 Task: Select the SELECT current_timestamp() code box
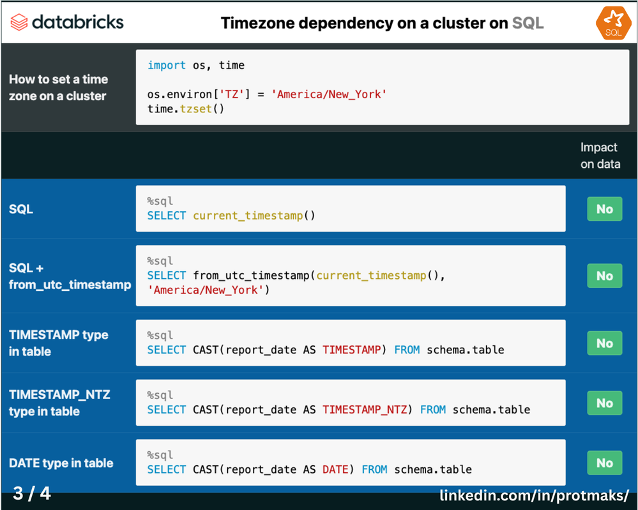point(350,209)
